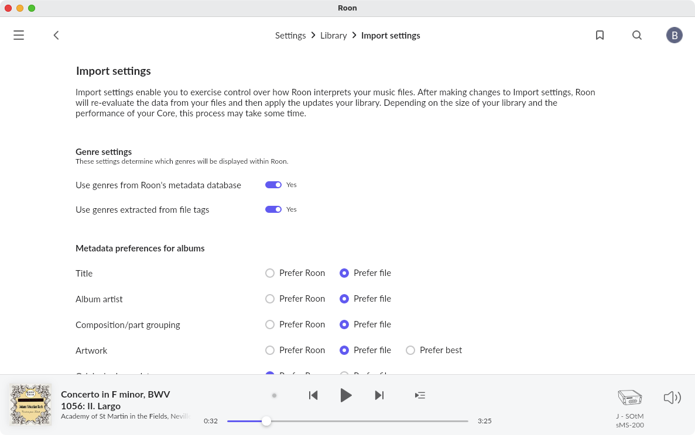Go to Settings breadcrumb
Viewport: 695px width, 435px height.
[x=290, y=36]
